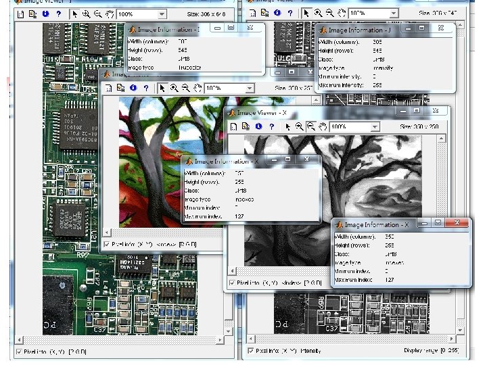Open overview tool in Image Viewer - X window
487x365 pixels.
point(234,127)
